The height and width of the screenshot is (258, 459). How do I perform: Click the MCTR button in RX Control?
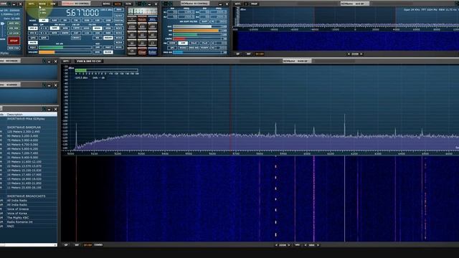[x=118, y=4]
